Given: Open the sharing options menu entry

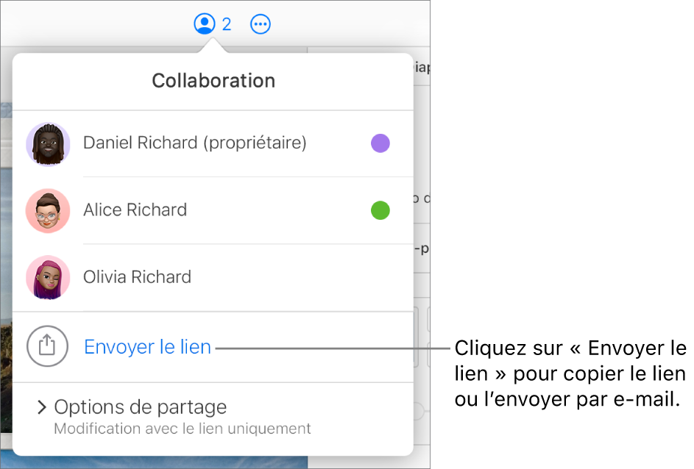Looking at the screenshot, I should (x=140, y=407).
